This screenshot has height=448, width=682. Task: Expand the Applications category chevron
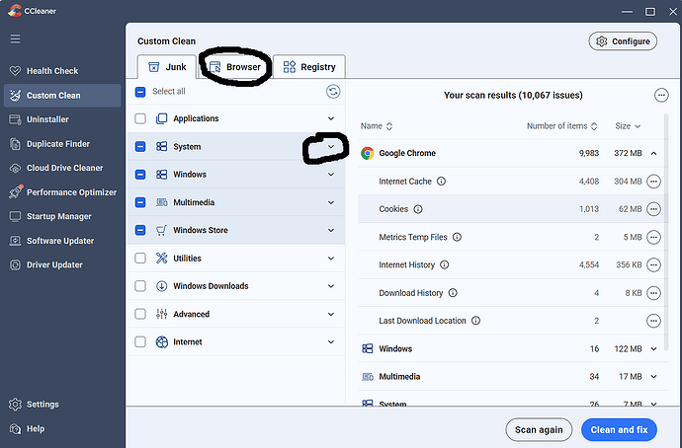(x=331, y=118)
